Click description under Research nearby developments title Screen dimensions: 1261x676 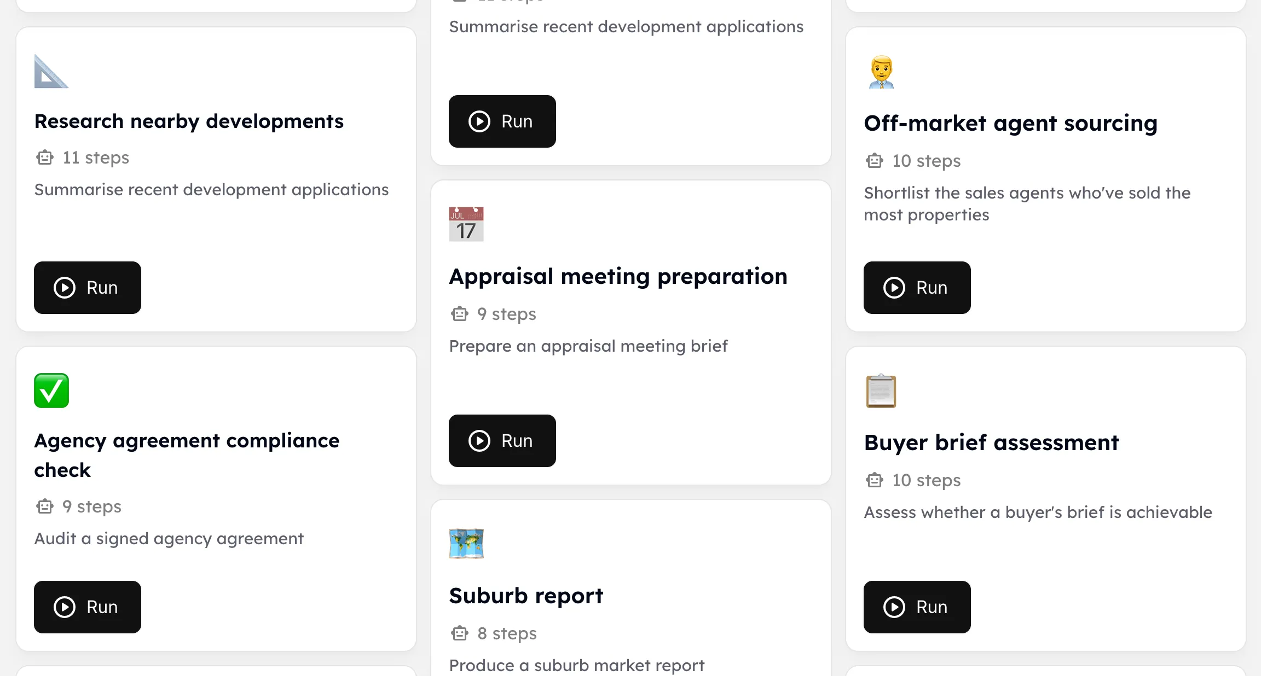click(x=211, y=190)
